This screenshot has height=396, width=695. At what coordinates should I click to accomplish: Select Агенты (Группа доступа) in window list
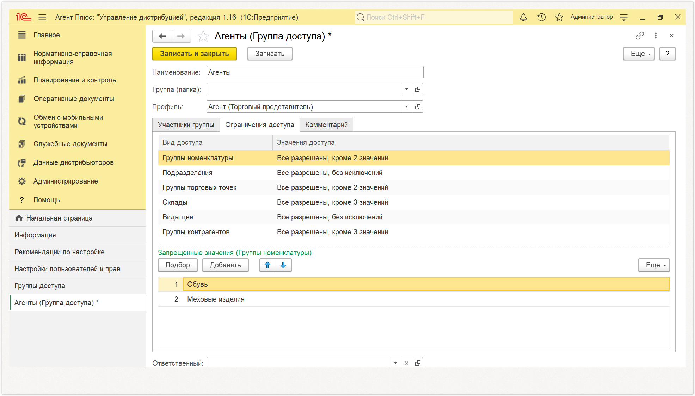coord(78,303)
